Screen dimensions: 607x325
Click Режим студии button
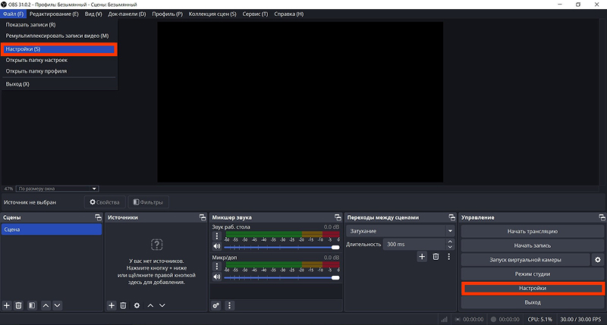point(533,274)
